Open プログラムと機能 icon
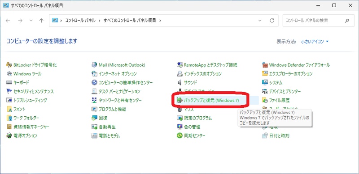359x174 pixels. click(95, 109)
